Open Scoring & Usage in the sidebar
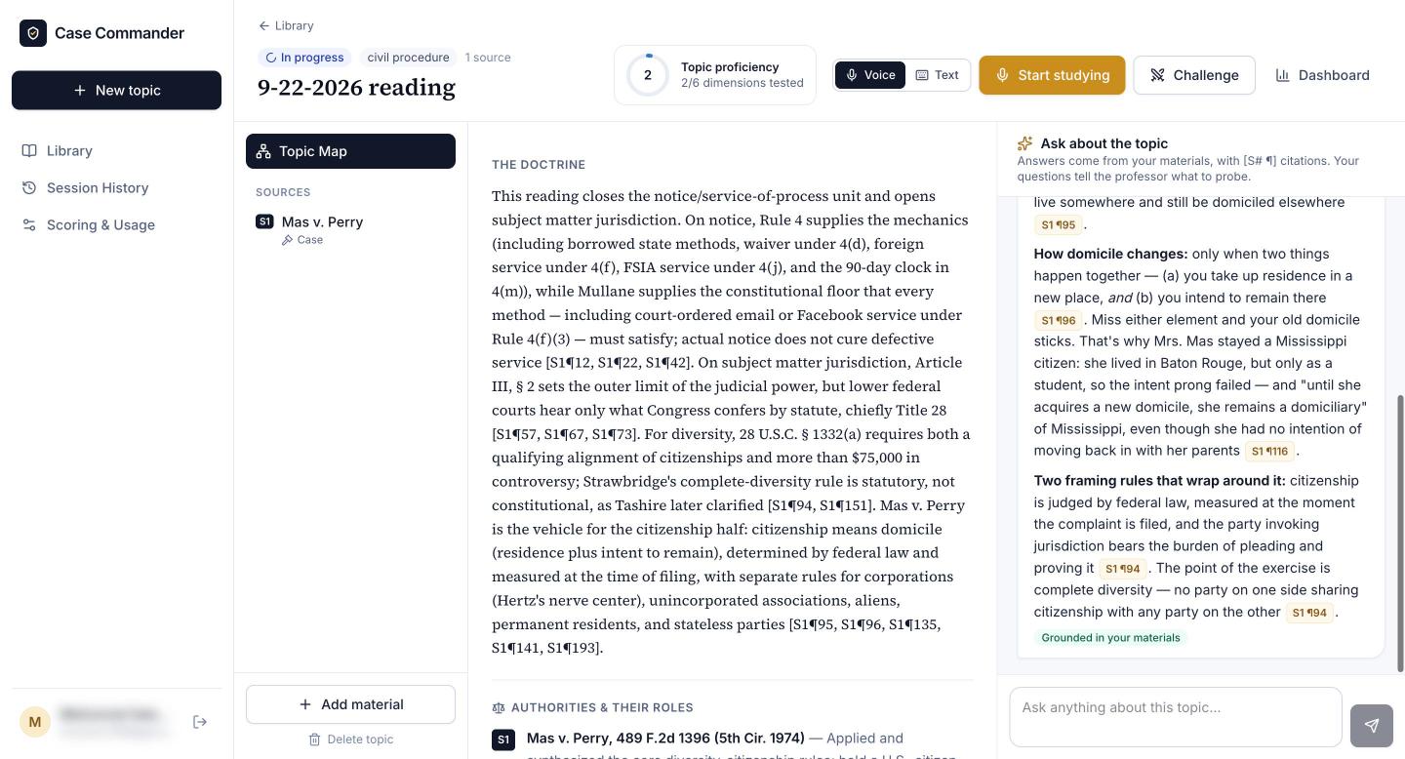The width and height of the screenshot is (1405, 759). pos(89,224)
